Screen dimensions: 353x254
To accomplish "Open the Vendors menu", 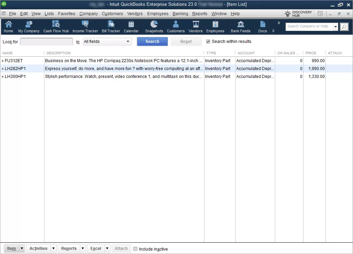I will [x=135, y=14].
